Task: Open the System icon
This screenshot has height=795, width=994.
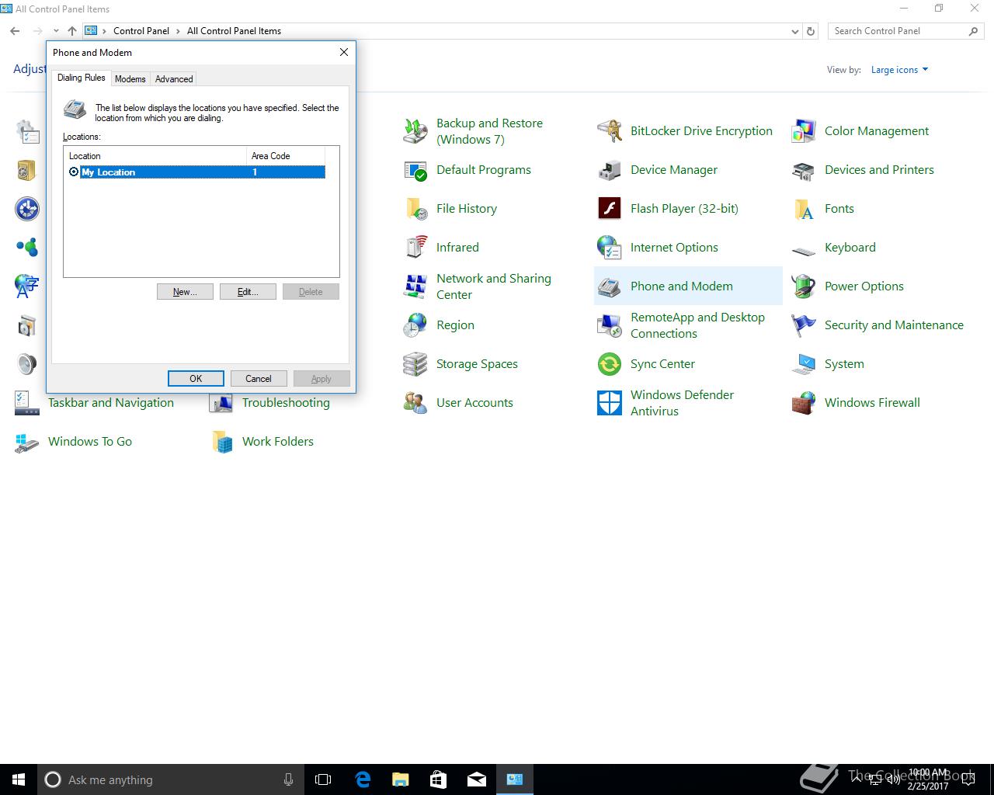Action: [x=804, y=364]
